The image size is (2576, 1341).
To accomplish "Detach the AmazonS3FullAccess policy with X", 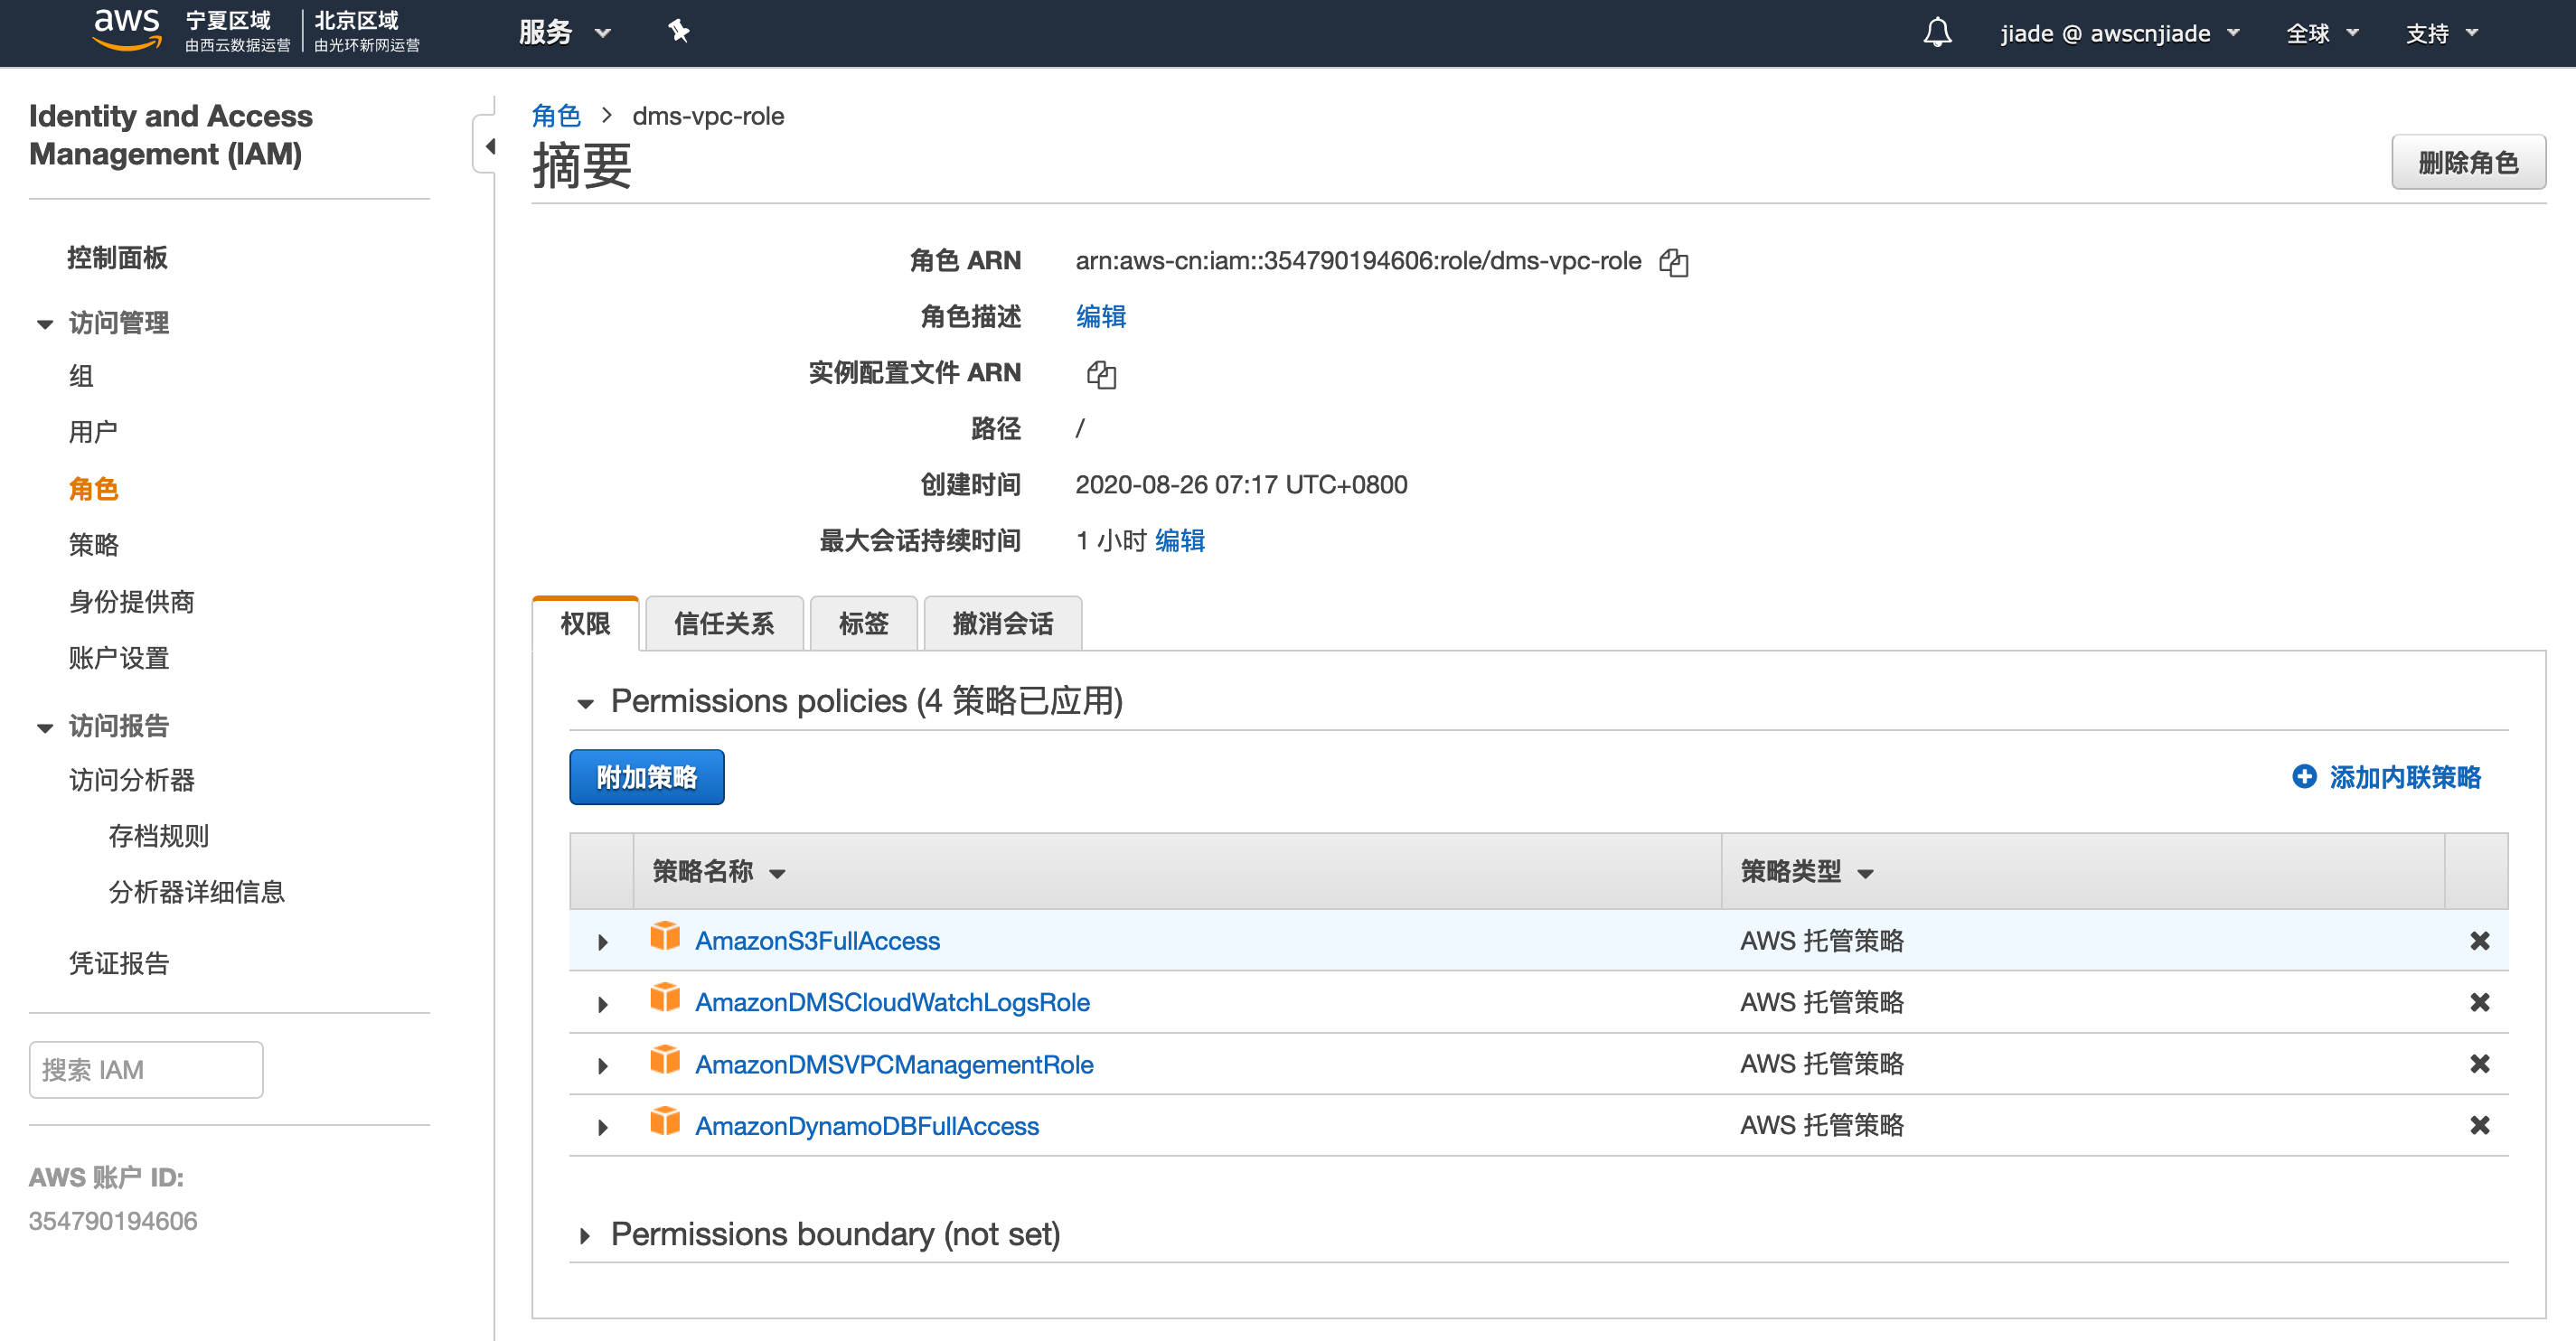I will pos(2479,940).
